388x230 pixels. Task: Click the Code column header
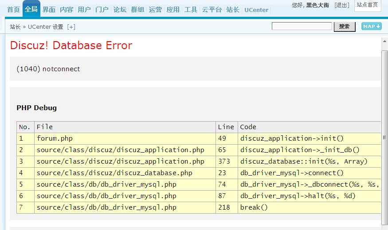click(x=310, y=127)
